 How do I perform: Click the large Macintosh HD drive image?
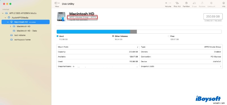pos(62,17)
